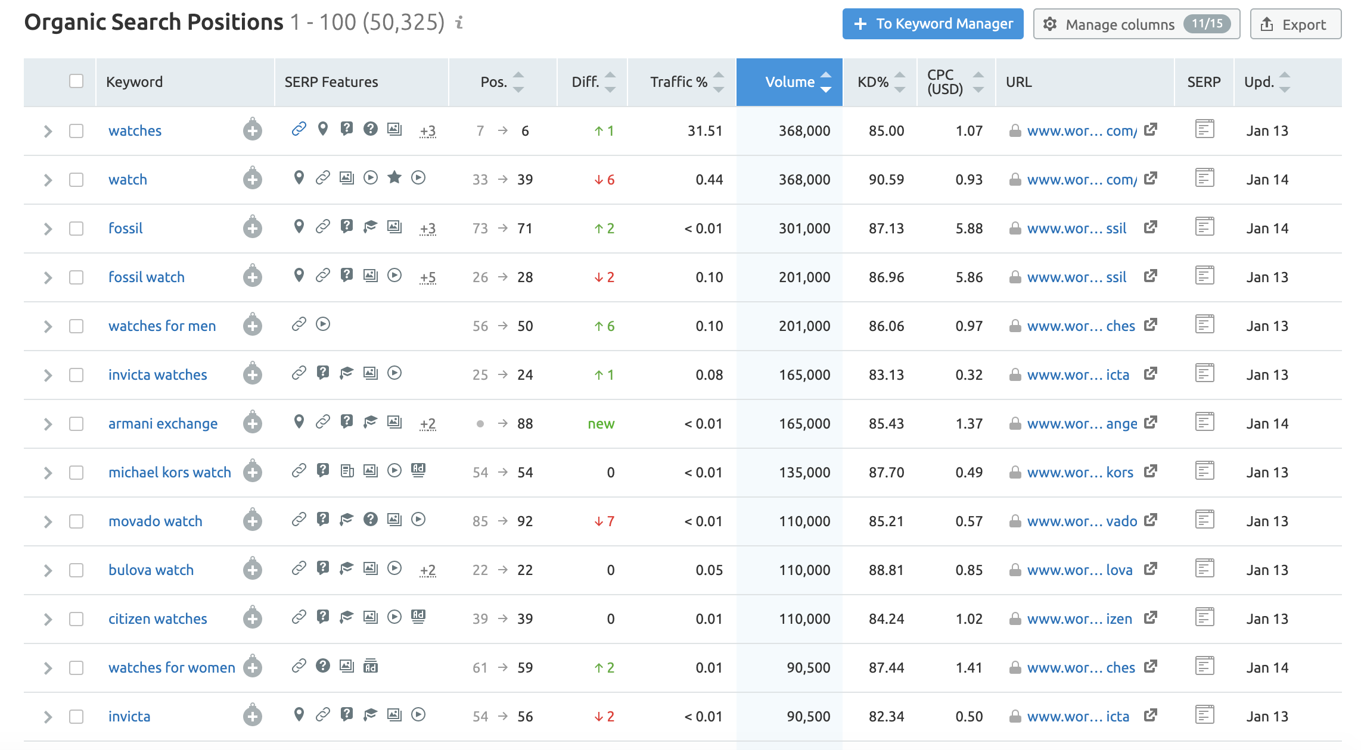
Task: Add 'bulova watch' keyword via plus icon
Action: 253,570
